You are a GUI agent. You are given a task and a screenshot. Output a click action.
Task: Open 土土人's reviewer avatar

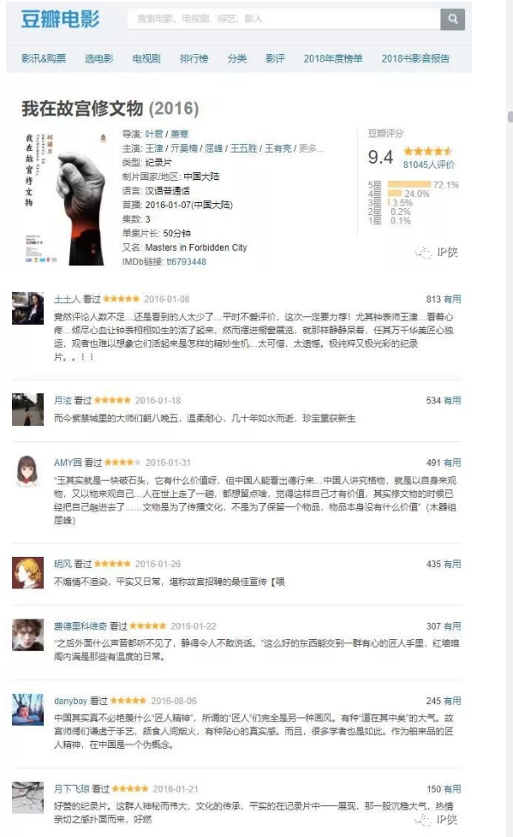tap(27, 308)
